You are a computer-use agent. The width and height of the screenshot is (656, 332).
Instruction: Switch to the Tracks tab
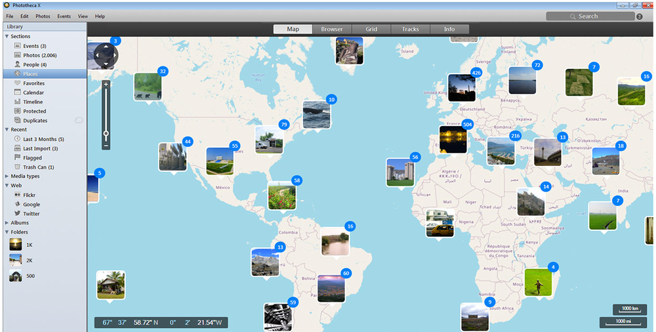pos(411,30)
